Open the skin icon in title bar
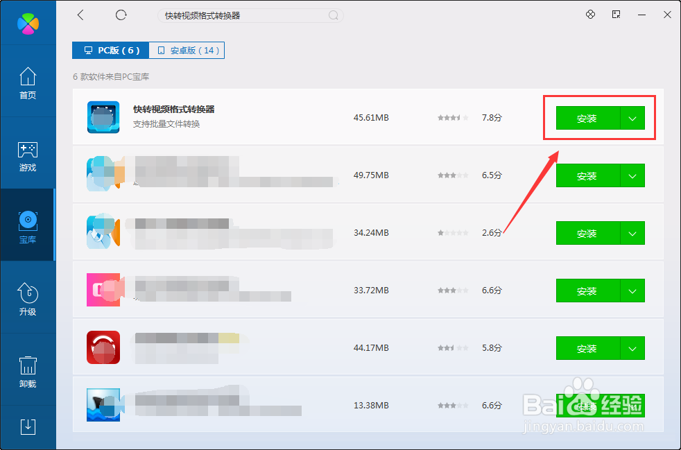 [x=590, y=15]
